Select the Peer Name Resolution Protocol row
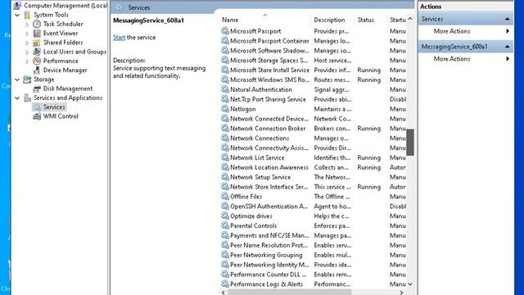 [314, 245]
